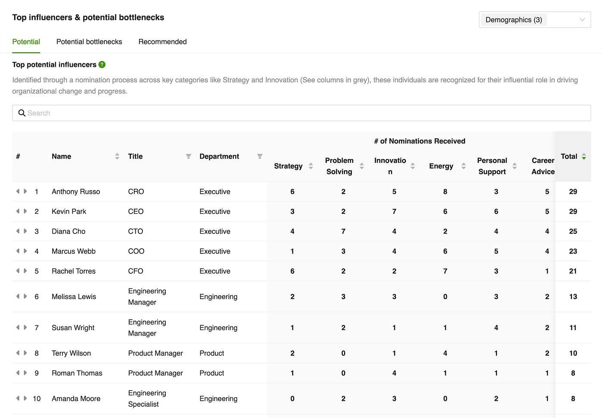Click the green help icon beside Top potential influencers
Image resolution: width=602 pixels, height=418 pixels.
coord(102,65)
